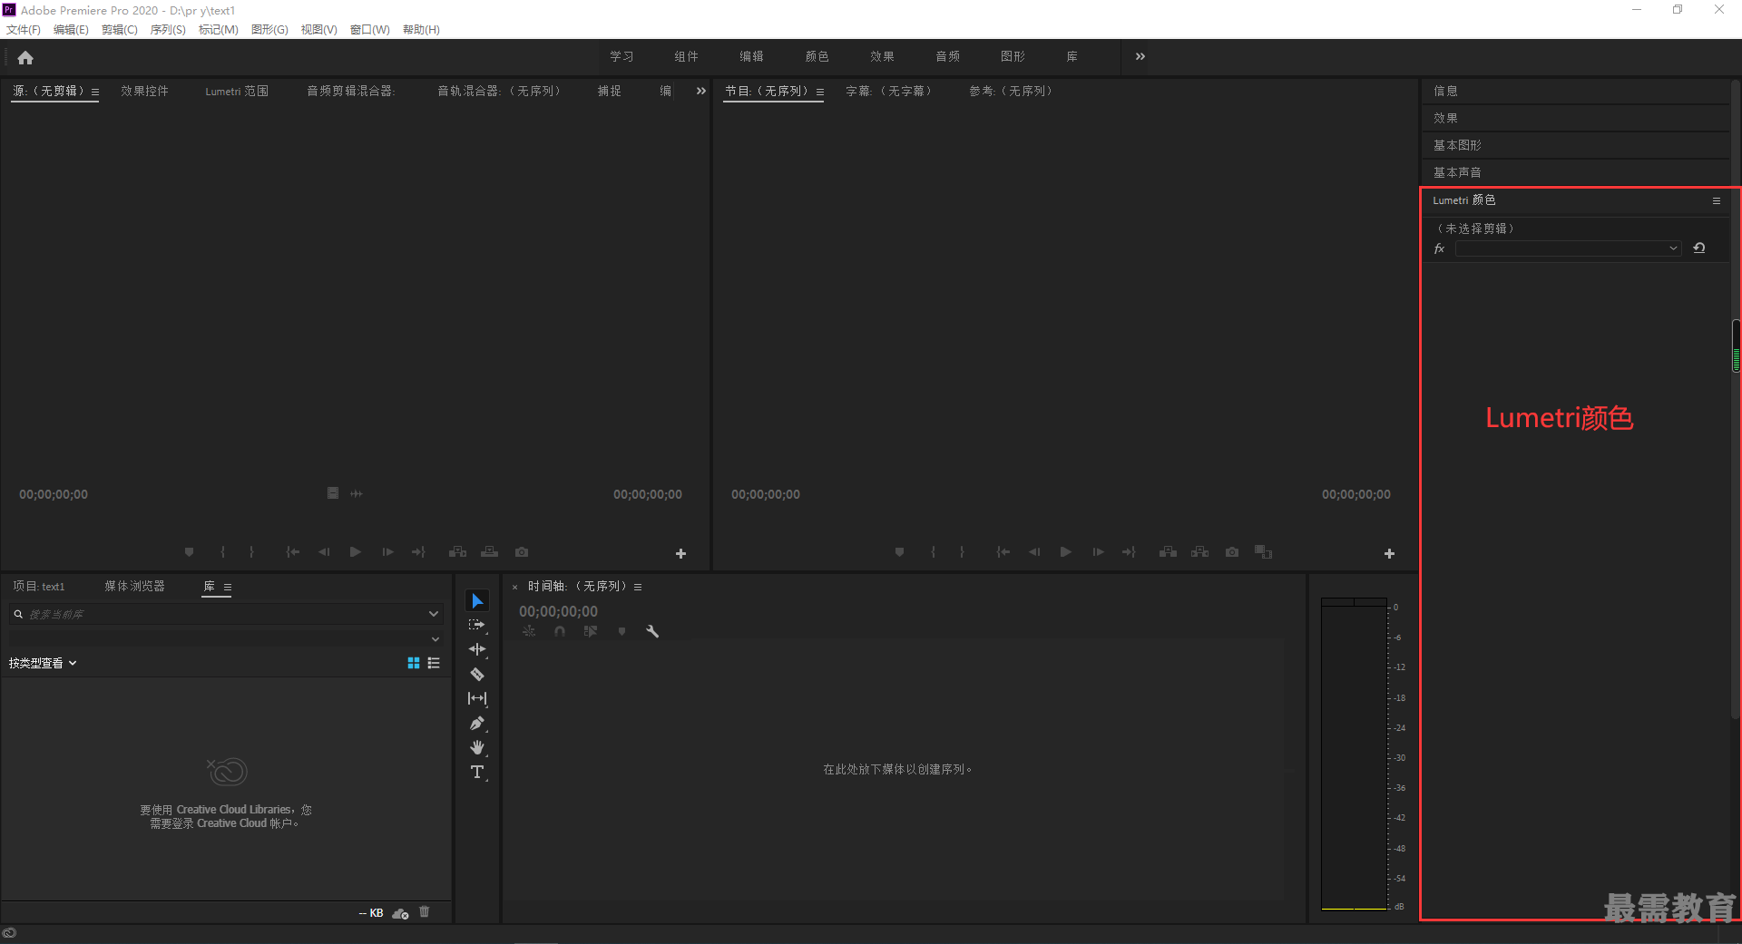Open Source monitor button editor plus
Image resolution: width=1742 pixels, height=944 pixels.
pos(680,553)
